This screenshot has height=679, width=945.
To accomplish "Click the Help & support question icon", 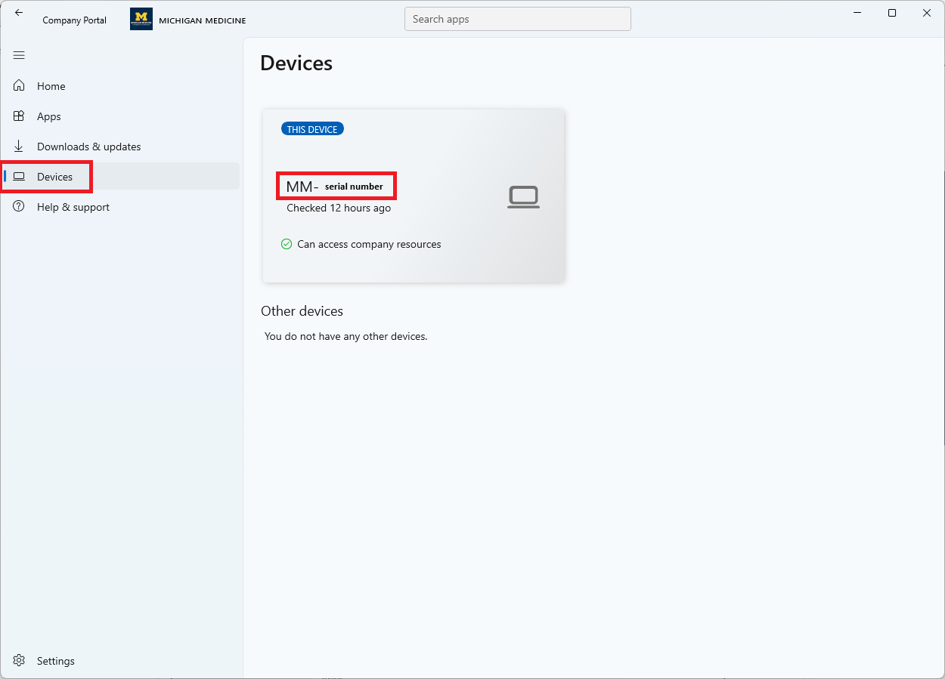I will (x=19, y=207).
